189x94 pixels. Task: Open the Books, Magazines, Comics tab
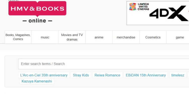coord(18,37)
